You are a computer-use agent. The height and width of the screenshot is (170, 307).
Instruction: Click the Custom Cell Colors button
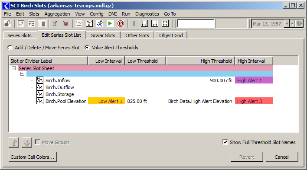tap(33, 157)
